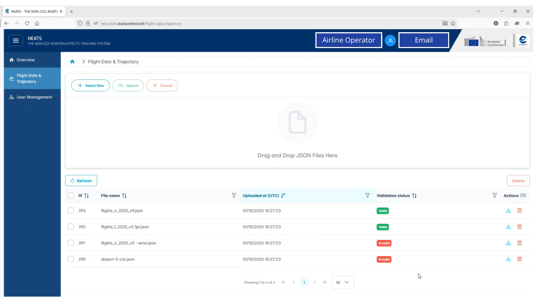
Task: Open the rows-per-page dropdown showing 10
Action: [343, 282]
